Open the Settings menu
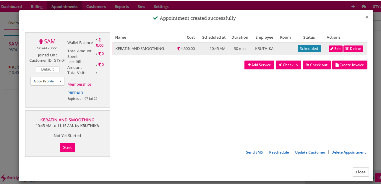Viewport: 381px width, 184px height. point(161,6)
